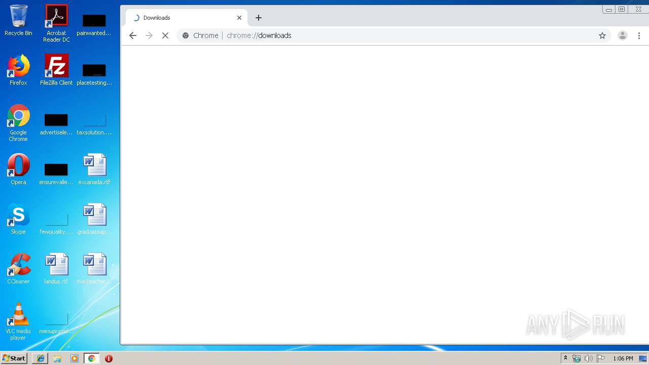Image resolution: width=649 pixels, height=365 pixels.
Task: Launch Internet Explorer from taskbar
Action: point(41,358)
